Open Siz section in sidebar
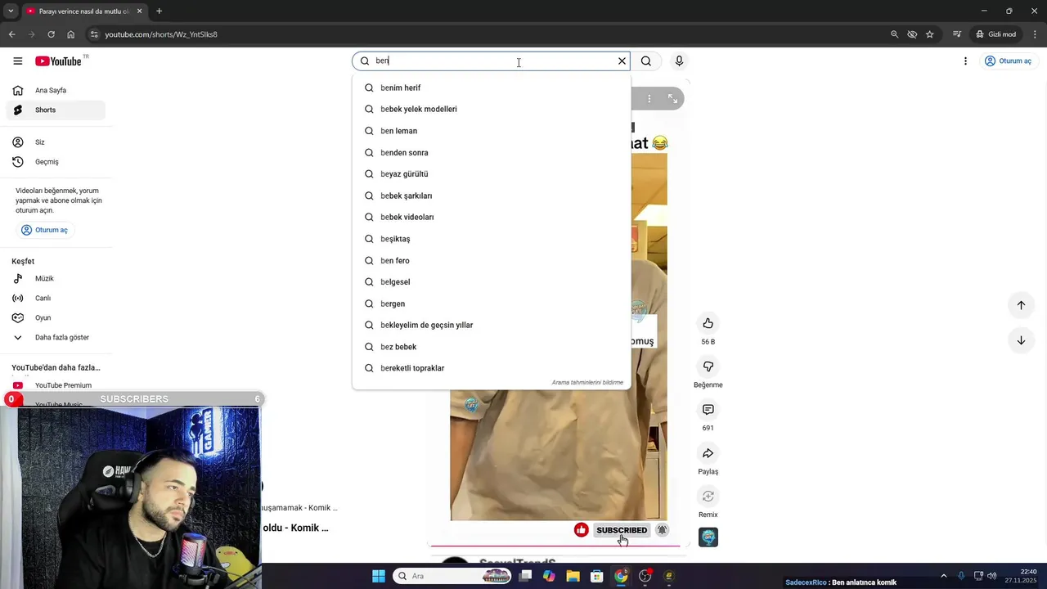The image size is (1047, 589). click(x=56, y=142)
